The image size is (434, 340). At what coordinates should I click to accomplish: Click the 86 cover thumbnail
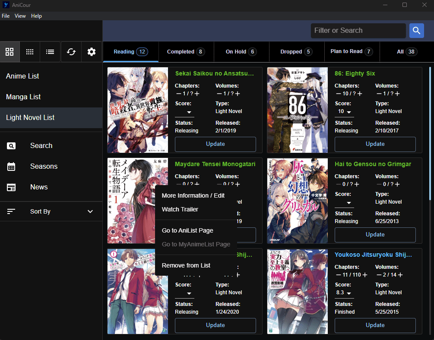click(298, 110)
